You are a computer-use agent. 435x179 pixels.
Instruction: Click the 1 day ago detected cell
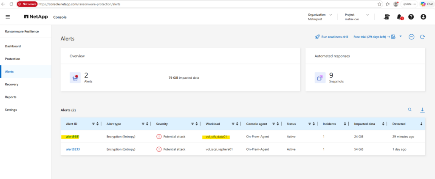399,149
